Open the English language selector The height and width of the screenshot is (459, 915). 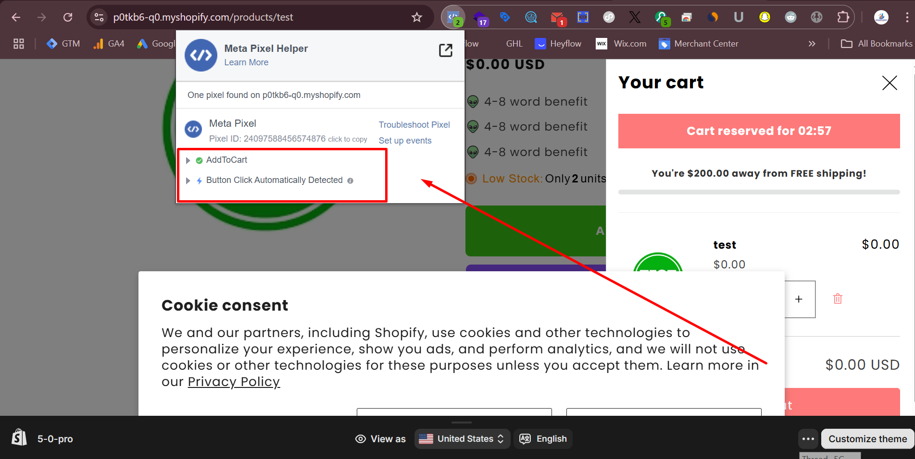[x=543, y=439]
